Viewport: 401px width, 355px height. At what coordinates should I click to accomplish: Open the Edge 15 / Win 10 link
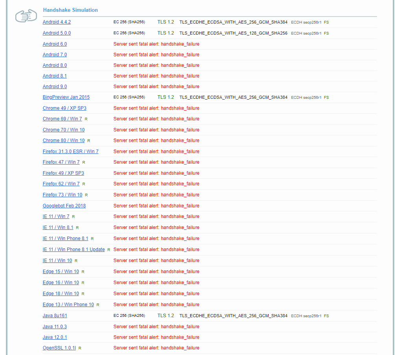coord(61,272)
